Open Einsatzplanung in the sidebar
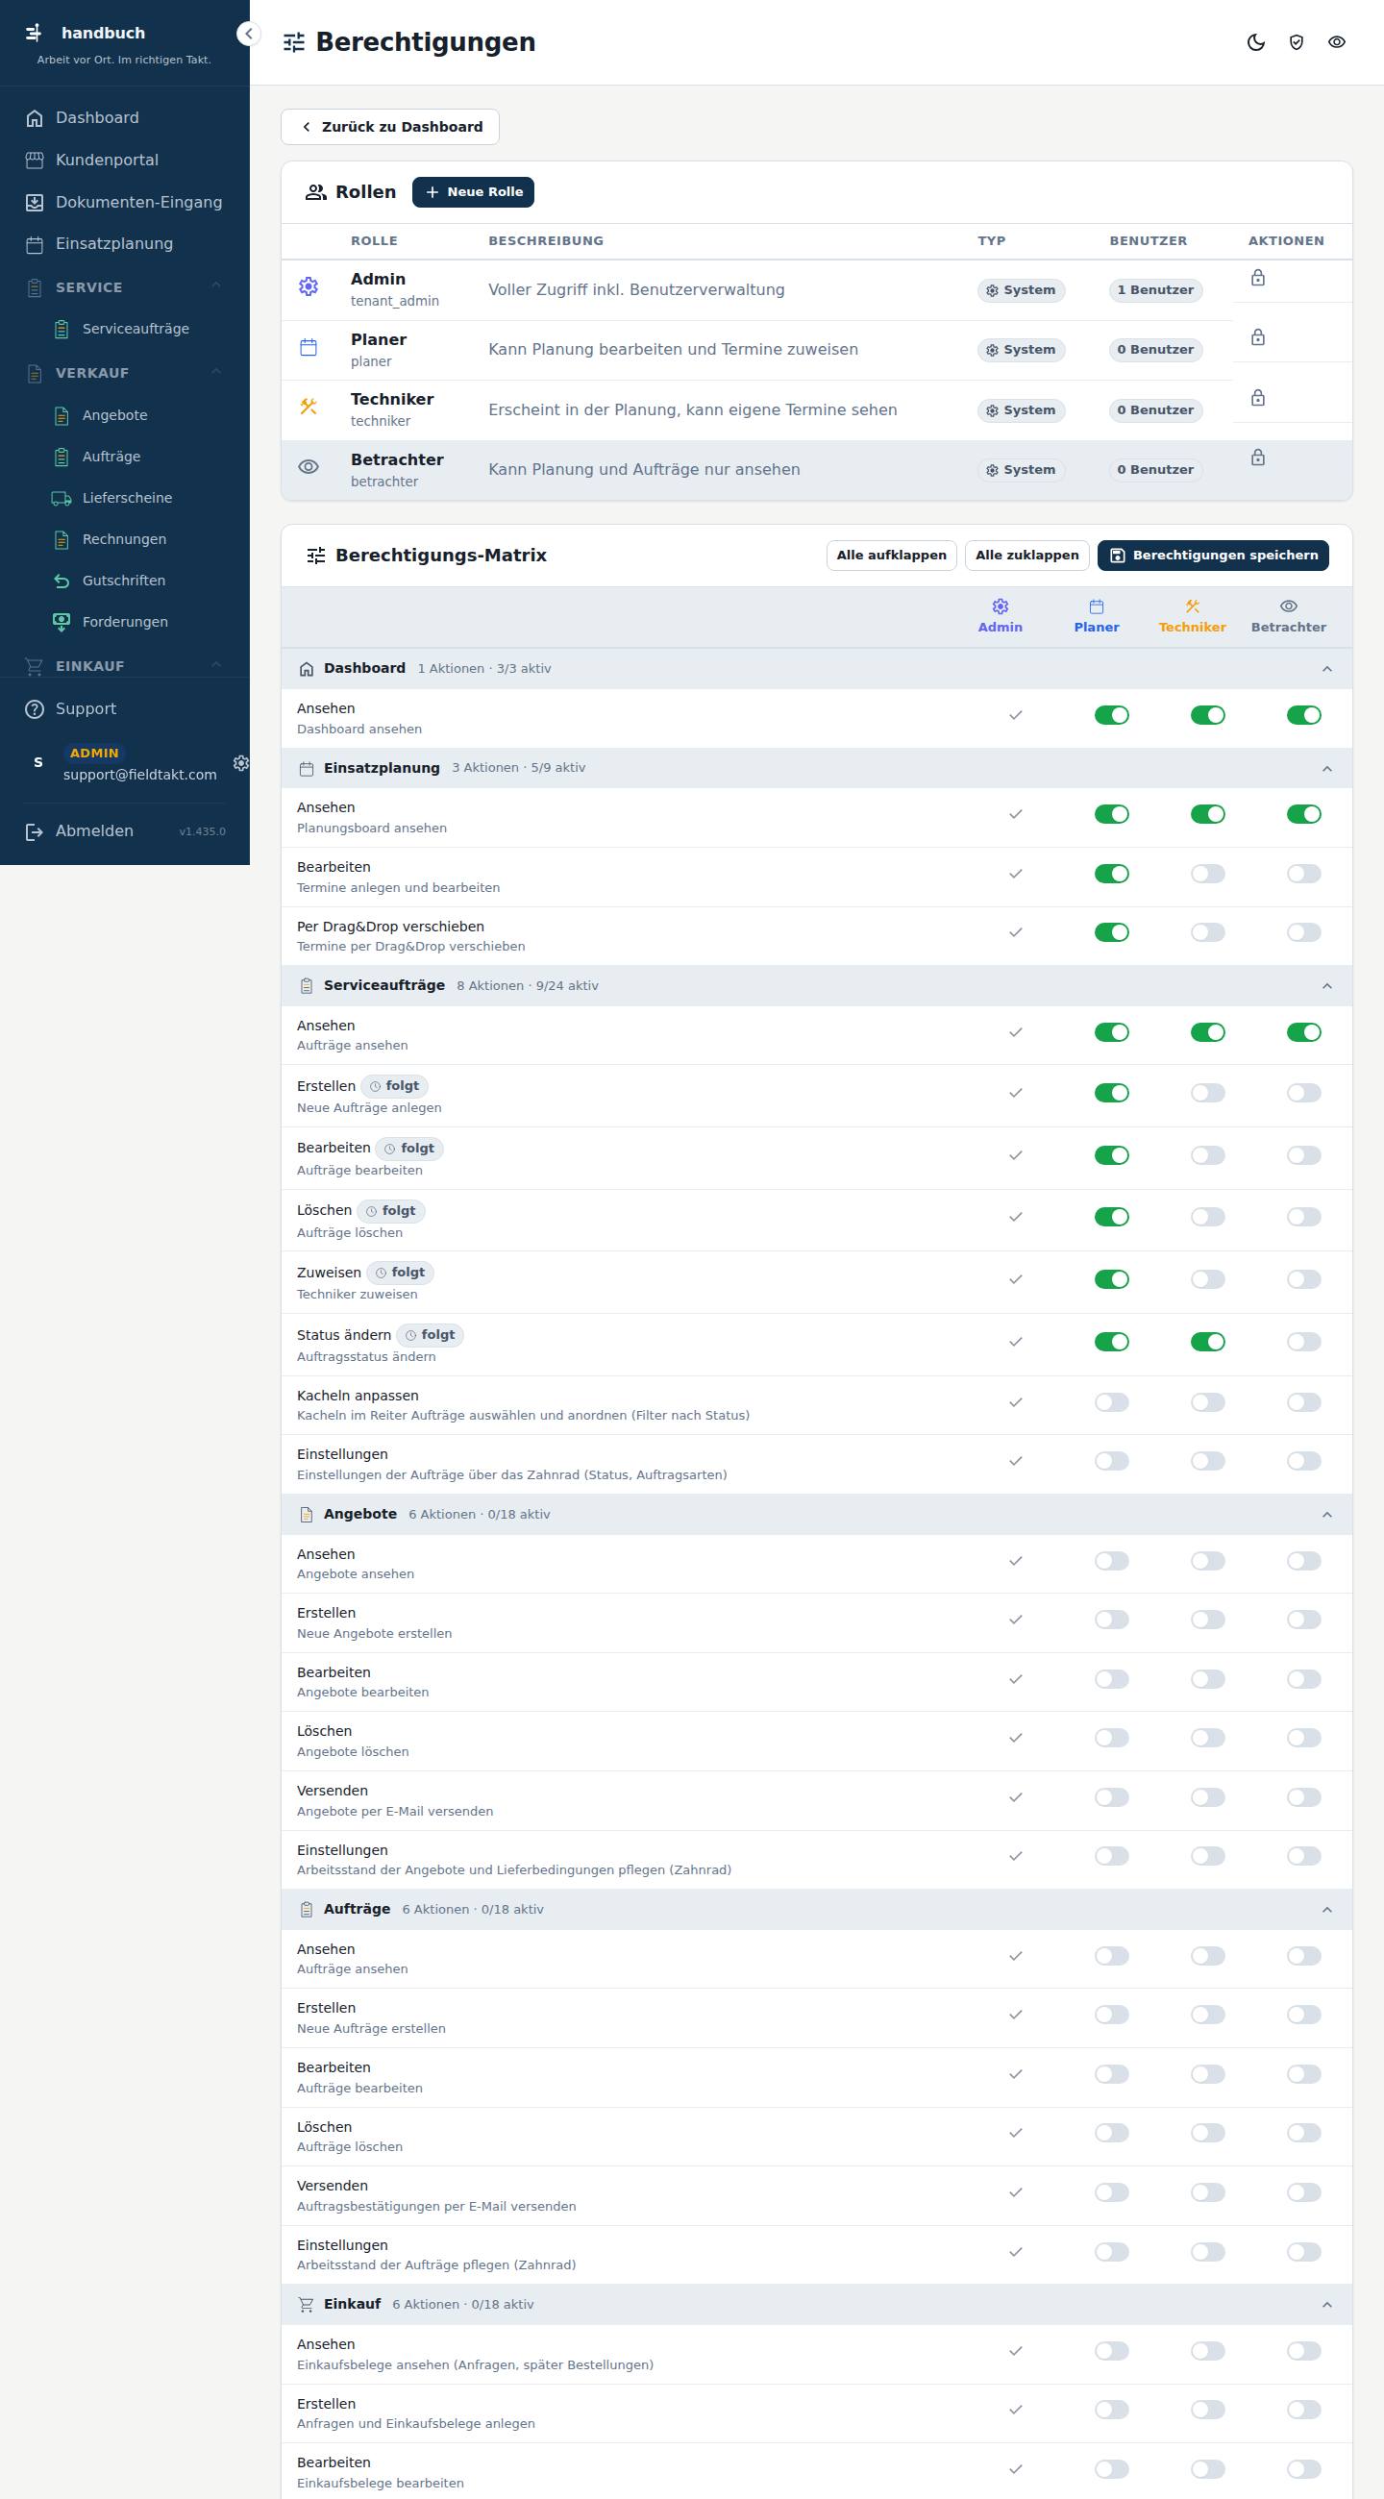The image size is (1384, 2499). click(x=125, y=243)
